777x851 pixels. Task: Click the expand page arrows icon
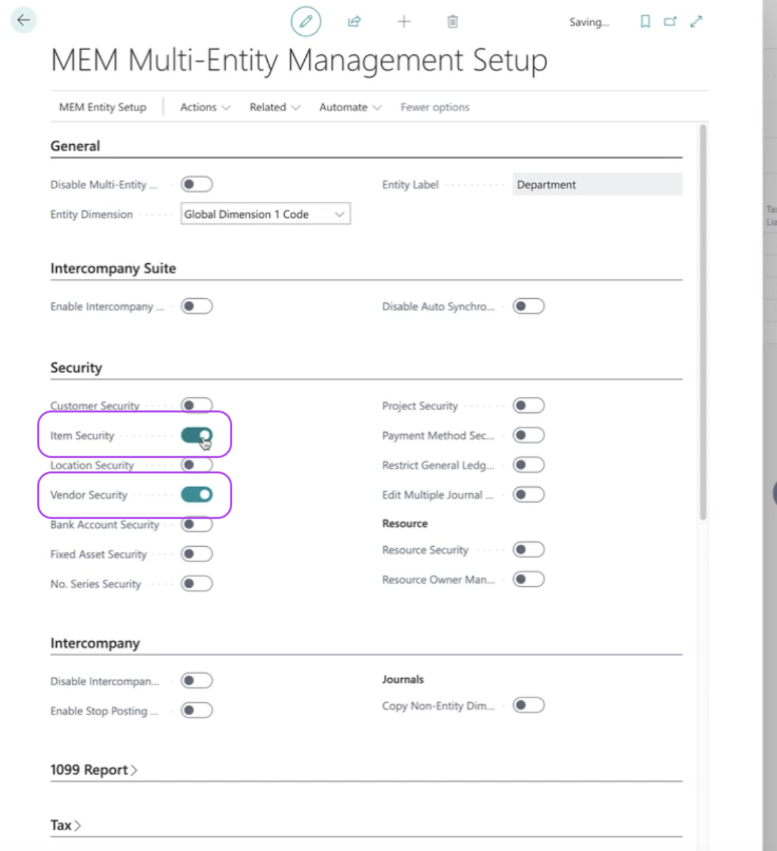tap(697, 21)
